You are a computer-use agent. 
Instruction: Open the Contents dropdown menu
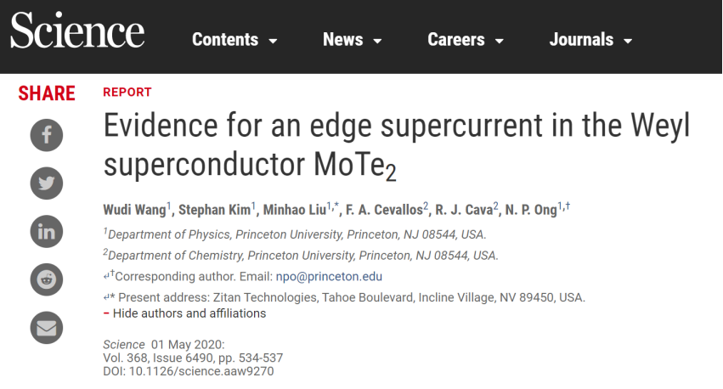pyautogui.click(x=234, y=40)
